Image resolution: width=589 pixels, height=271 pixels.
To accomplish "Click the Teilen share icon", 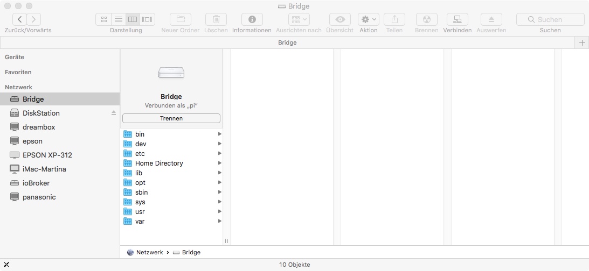I will coord(394,19).
